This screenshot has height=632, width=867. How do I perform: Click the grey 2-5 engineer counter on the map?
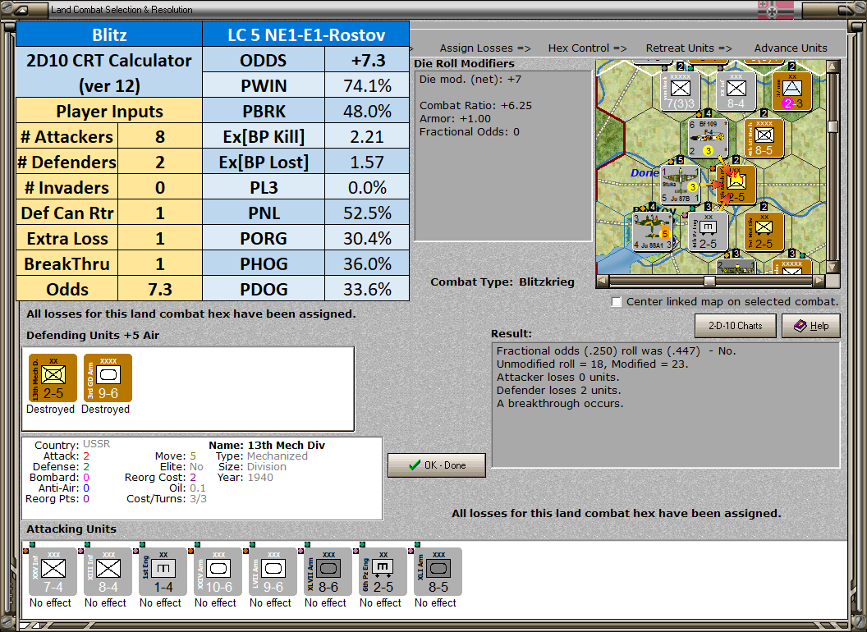coord(709,231)
